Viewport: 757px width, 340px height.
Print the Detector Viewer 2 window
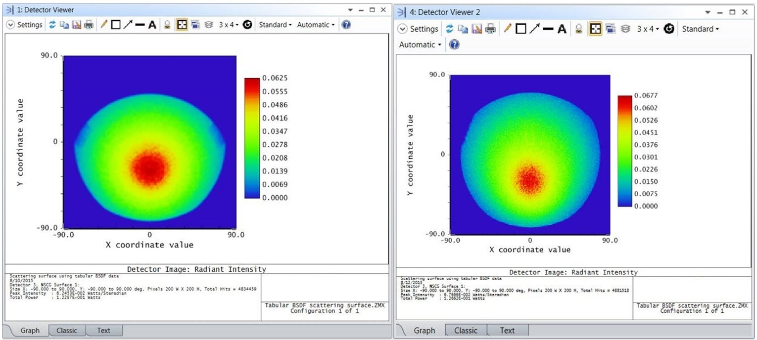[490, 29]
